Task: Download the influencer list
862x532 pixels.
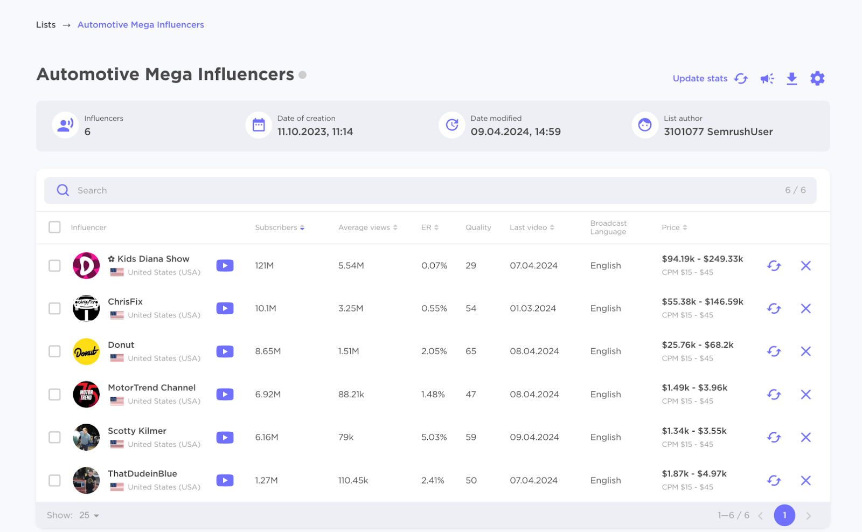Action: pyautogui.click(x=792, y=79)
